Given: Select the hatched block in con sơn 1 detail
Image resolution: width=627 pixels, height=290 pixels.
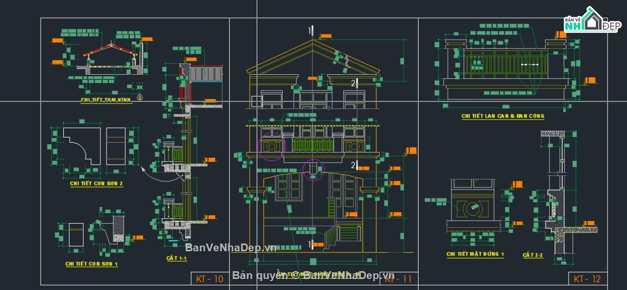Looking at the screenshot, I should coord(119,229).
